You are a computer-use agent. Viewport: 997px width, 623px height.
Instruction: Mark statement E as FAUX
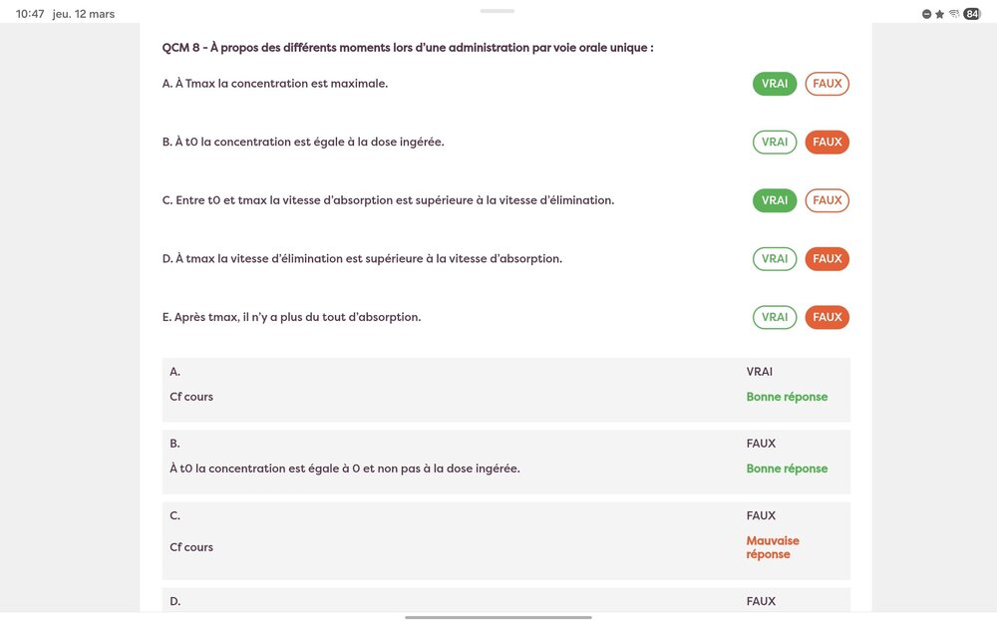(827, 317)
